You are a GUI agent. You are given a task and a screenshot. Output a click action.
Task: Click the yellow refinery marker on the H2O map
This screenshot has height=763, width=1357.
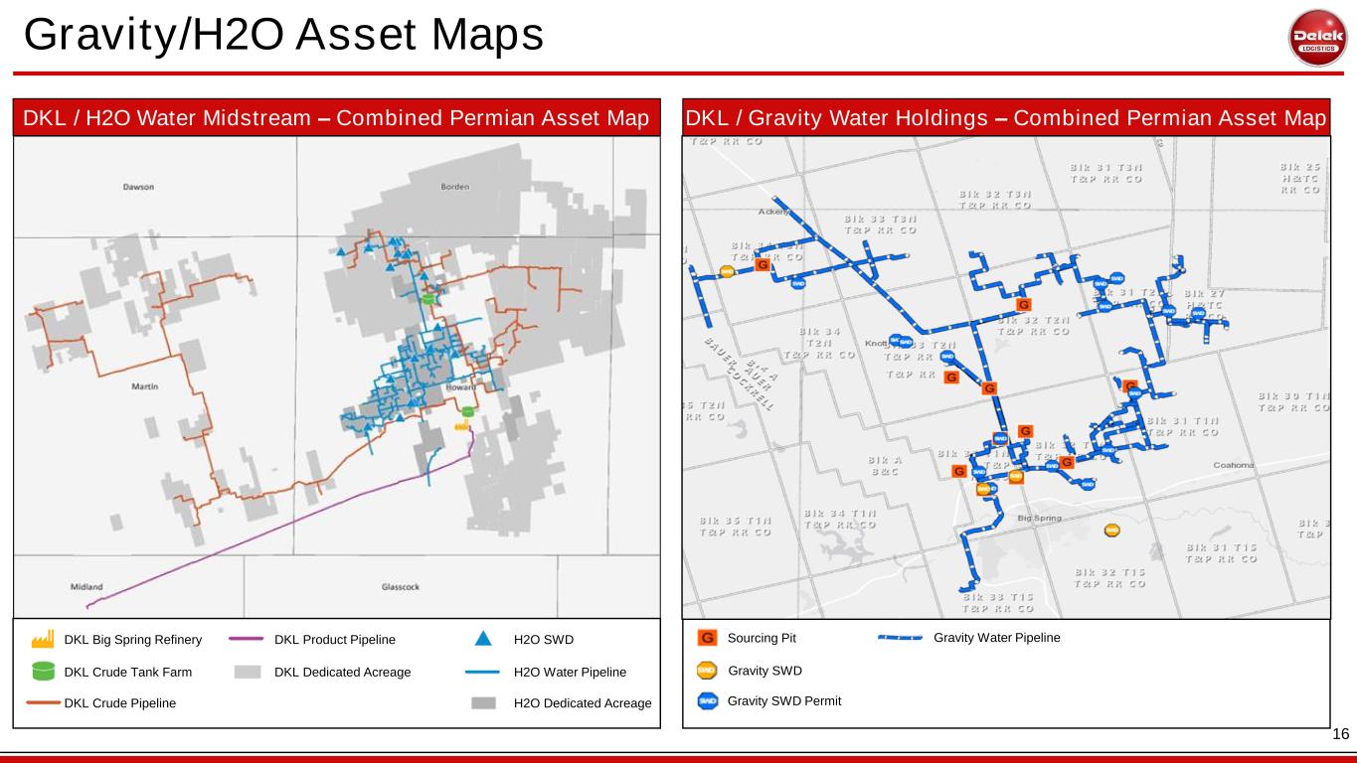click(461, 424)
